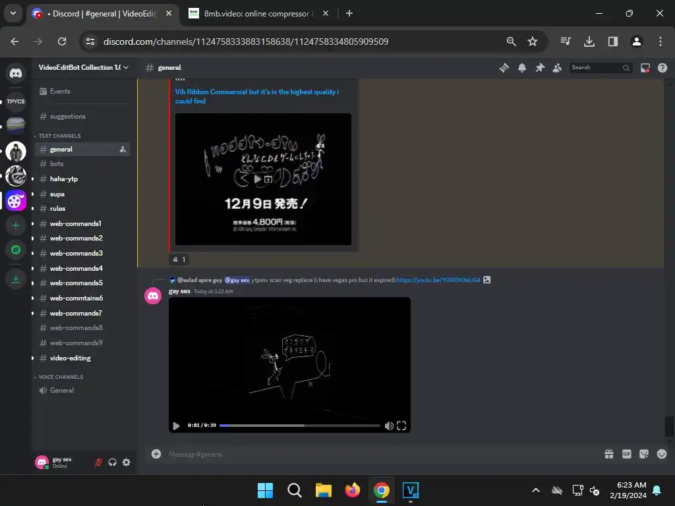The image size is (675, 506).
Task: Open Discord help question mark icon
Action: coord(662,68)
